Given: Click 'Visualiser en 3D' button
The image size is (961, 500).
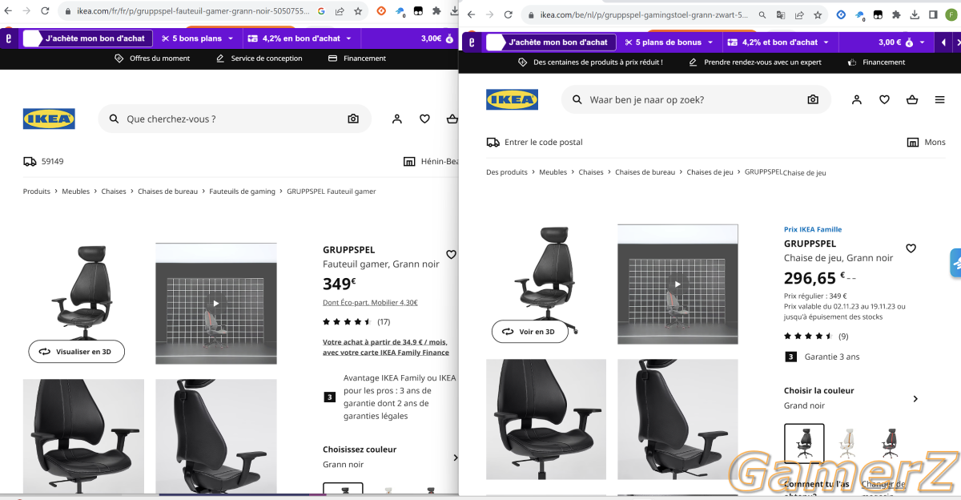Looking at the screenshot, I should [x=76, y=351].
